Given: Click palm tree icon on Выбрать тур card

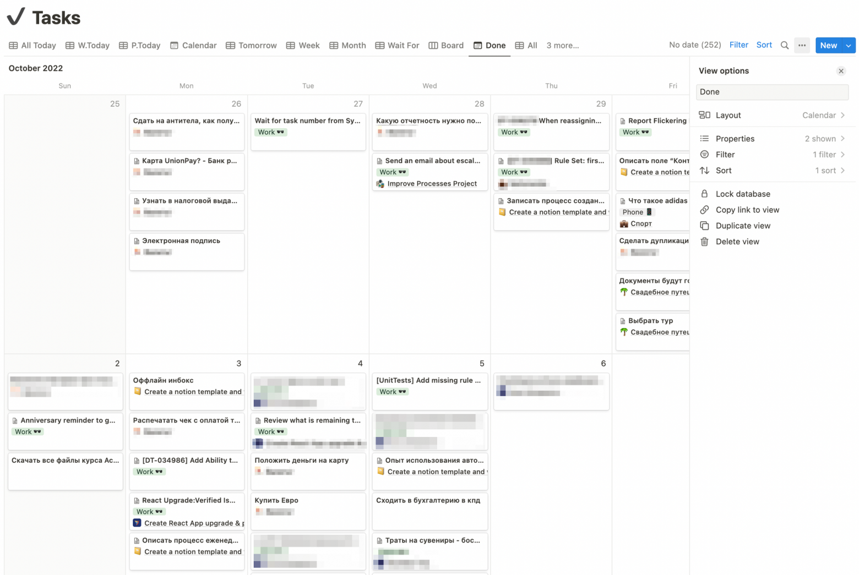Looking at the screenshot, I should tap(623, 332).
